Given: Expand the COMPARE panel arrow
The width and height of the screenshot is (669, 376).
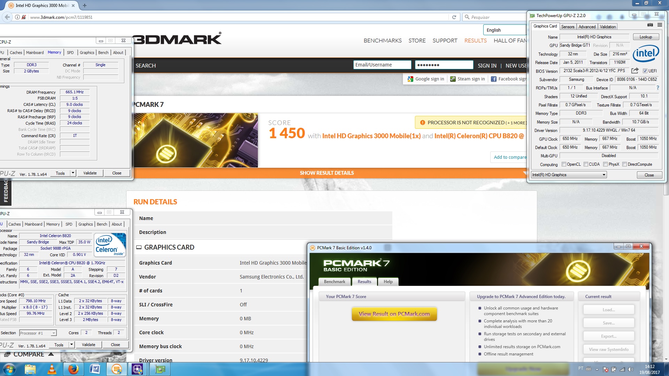Looking at the screenshot, I should click(51, 354).
